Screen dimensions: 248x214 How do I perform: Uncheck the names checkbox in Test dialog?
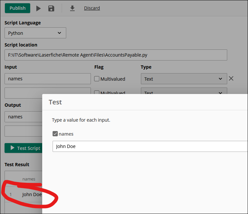click(55, 134)
